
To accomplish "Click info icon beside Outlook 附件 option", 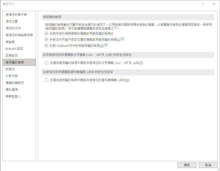I will (x=106, y=45).
